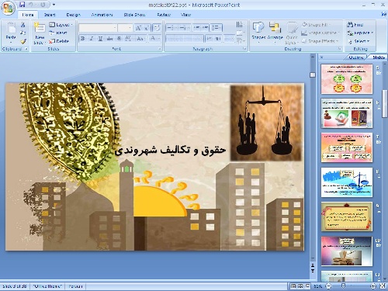
Task: Toggle Underline formatting
Action: click(x=100, y=39)
